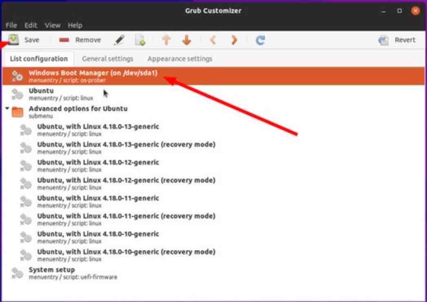Click the 'menuentry / script: os-prober' subtitle
The width and height of the screenshot is (427, 302).
pyautogui.click(x=67, y=80)
